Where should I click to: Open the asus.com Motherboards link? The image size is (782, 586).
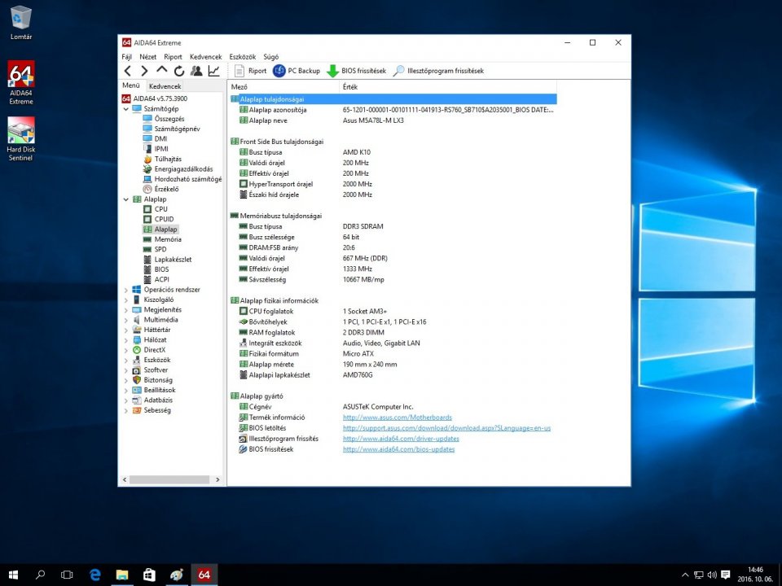[397, 418]
